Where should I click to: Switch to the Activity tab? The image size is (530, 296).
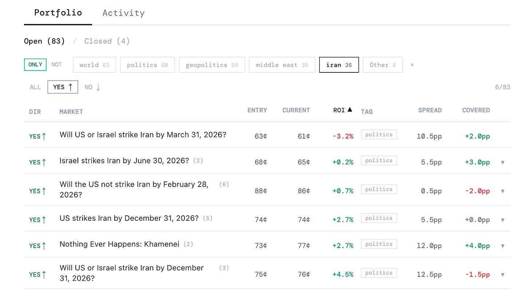pyautogui.click(x=123, y=13)
